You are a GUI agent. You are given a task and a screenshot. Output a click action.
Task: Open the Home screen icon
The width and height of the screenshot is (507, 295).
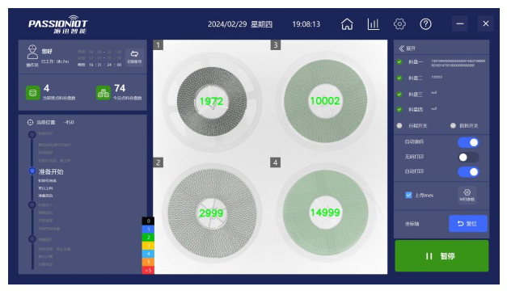coord(347,24)
